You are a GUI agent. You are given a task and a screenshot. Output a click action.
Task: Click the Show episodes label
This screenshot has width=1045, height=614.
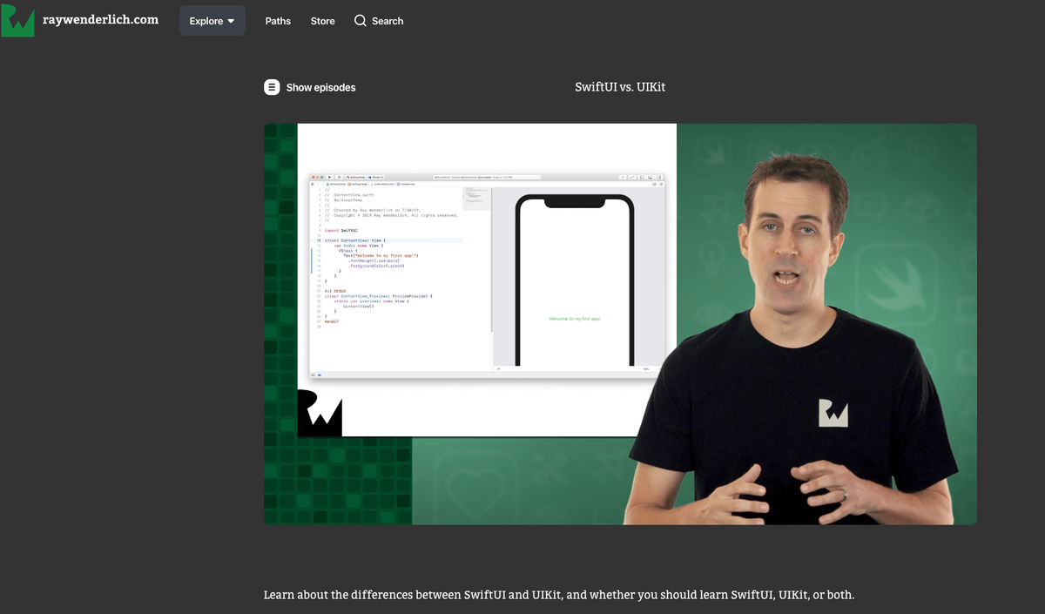(x=320, y=87)
